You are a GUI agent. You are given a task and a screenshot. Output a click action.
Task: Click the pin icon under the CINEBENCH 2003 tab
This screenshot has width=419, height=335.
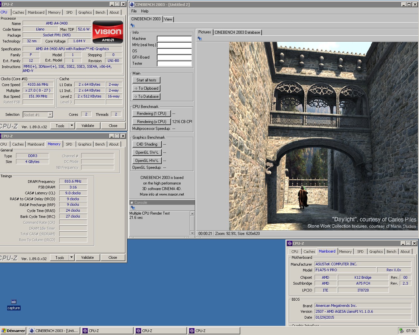pos(133,26)
